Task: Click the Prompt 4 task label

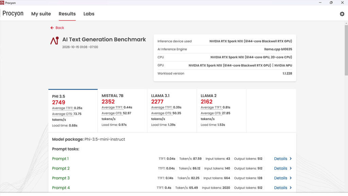Action: point(61,188)
